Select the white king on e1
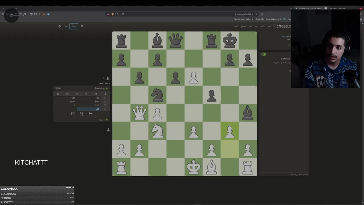This screenshot has height=205, width=364. 193,167
